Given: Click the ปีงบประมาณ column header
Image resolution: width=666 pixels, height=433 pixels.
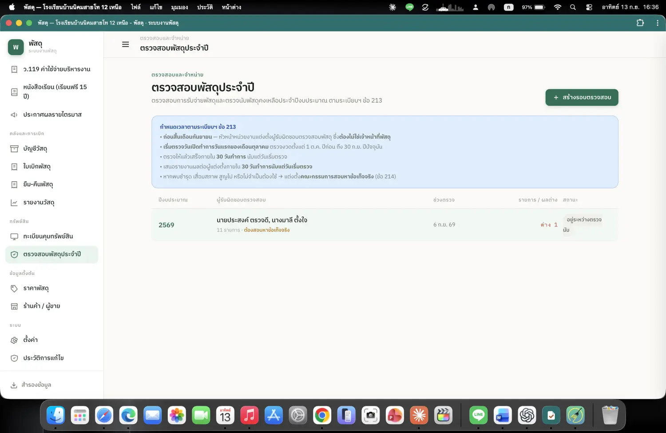Looking at the screenshot, I should [173, 200].
